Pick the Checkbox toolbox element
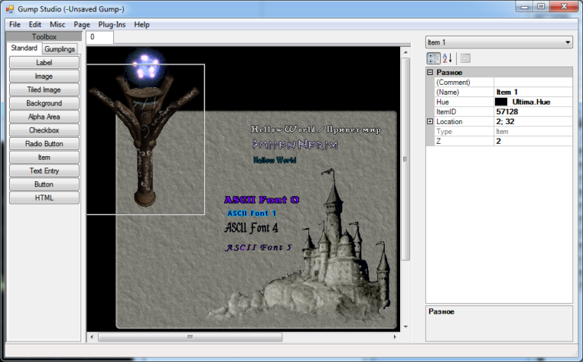Viewport: 583px width, 362px height. pos(43,130)
